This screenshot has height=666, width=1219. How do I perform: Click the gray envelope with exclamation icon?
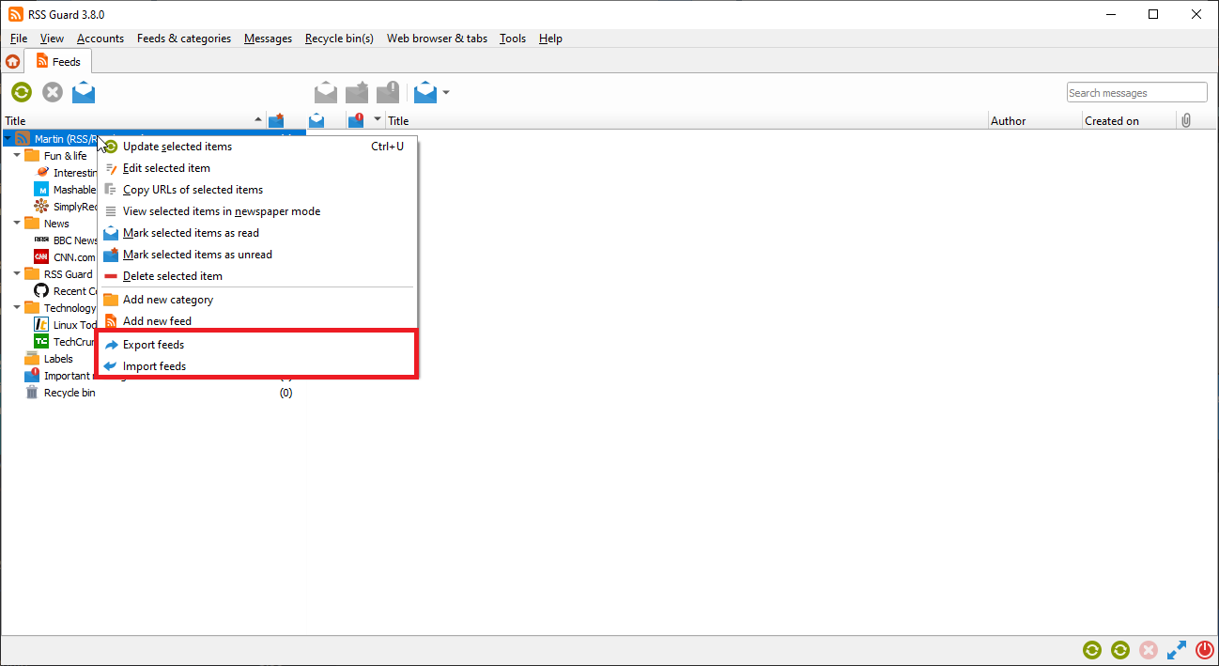[388, 92]
